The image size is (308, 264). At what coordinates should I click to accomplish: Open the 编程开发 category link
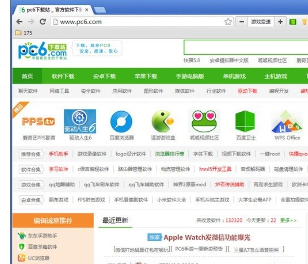pos(279,91)
